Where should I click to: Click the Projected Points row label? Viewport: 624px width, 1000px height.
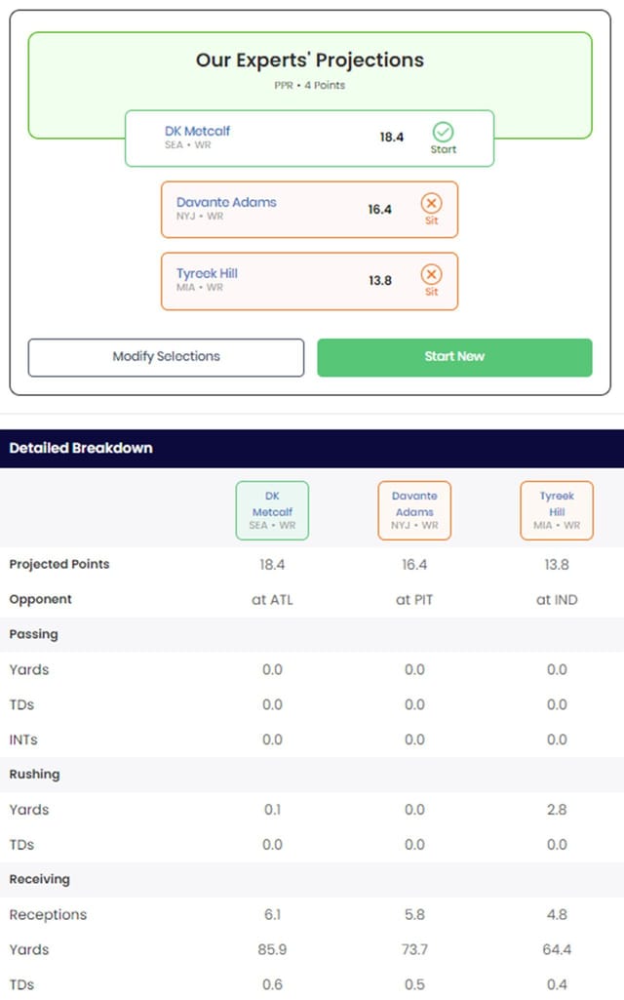coord(59,565)
